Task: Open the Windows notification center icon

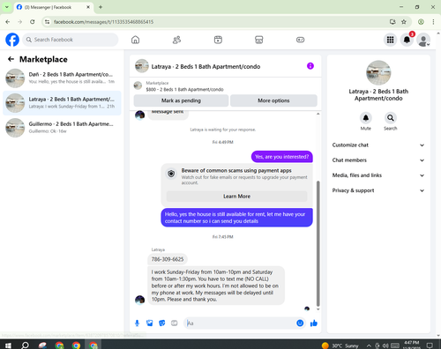Action: click(x=430, y=345)
